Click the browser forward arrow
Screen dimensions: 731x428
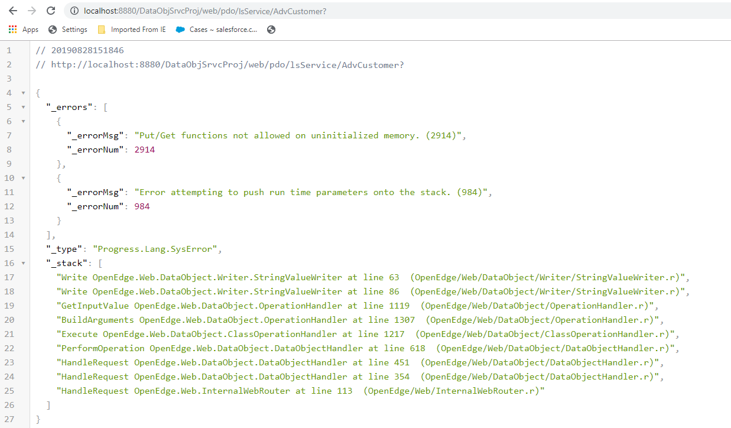(x=32, y=11)
